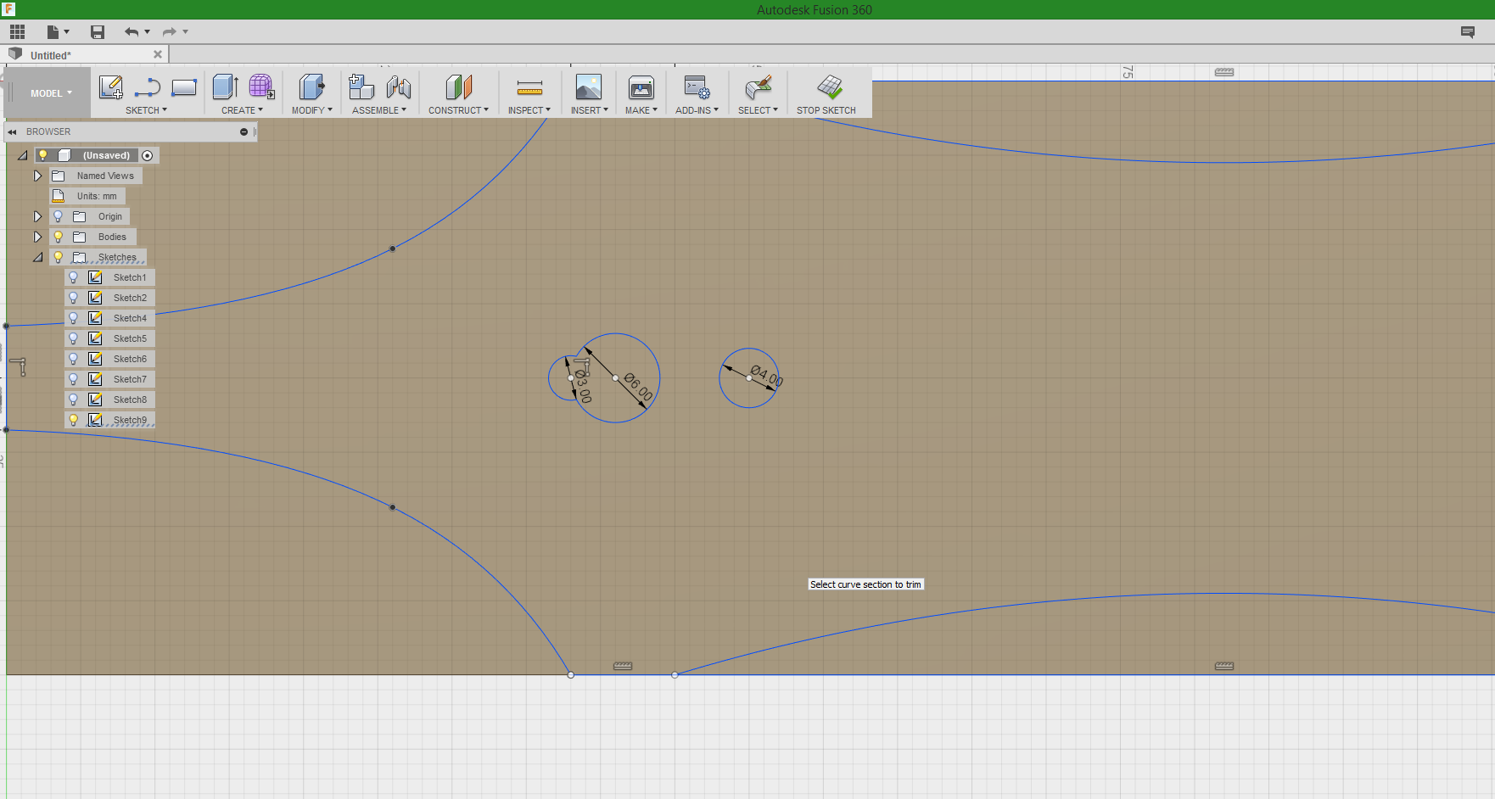This screenshot has width=1495, height=799.
Task: Hide Sketch9 using its lit bulb
Action: pos(74,420)
